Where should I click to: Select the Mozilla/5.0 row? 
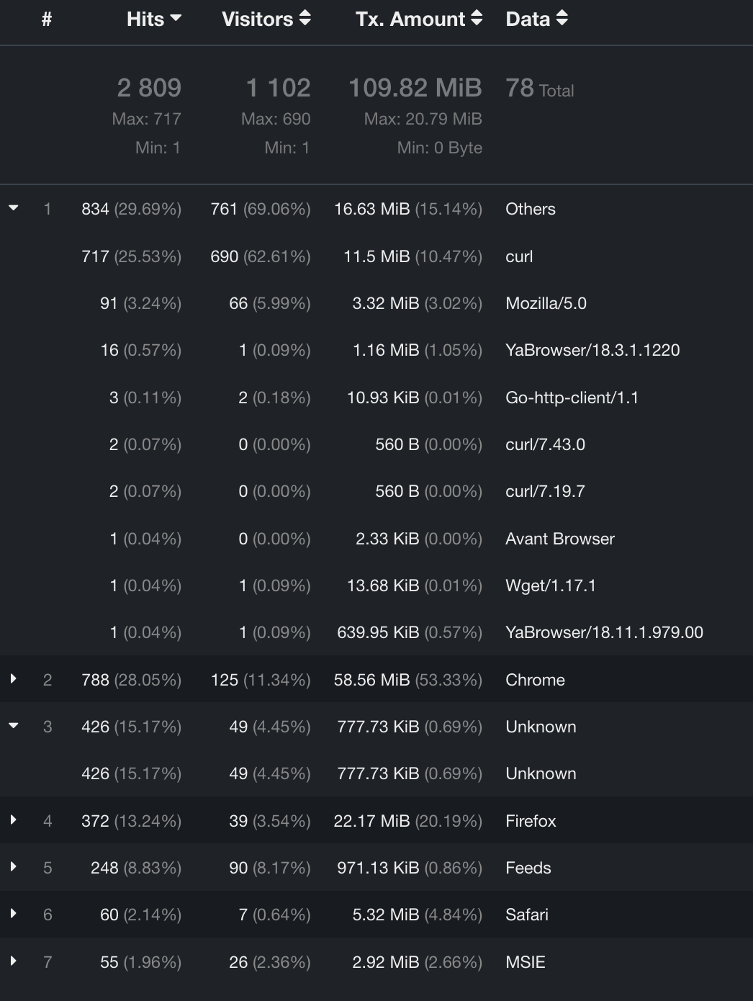546,303
